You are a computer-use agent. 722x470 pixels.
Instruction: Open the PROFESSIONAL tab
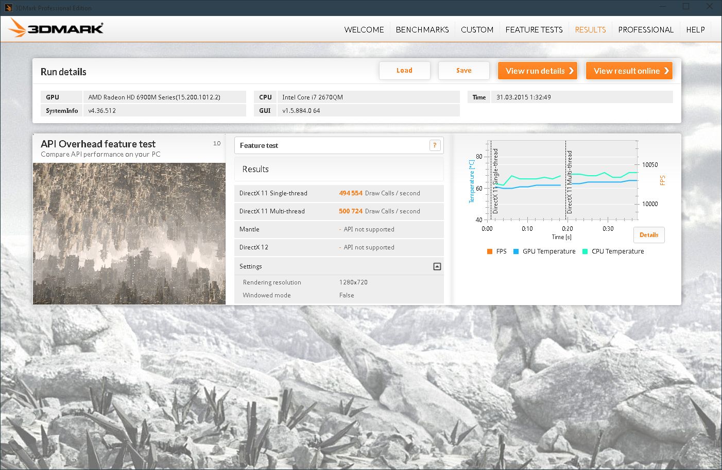(646, 30)
